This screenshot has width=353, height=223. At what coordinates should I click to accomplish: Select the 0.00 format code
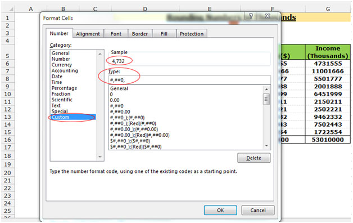pyautogui.click(x=115, y=100)
